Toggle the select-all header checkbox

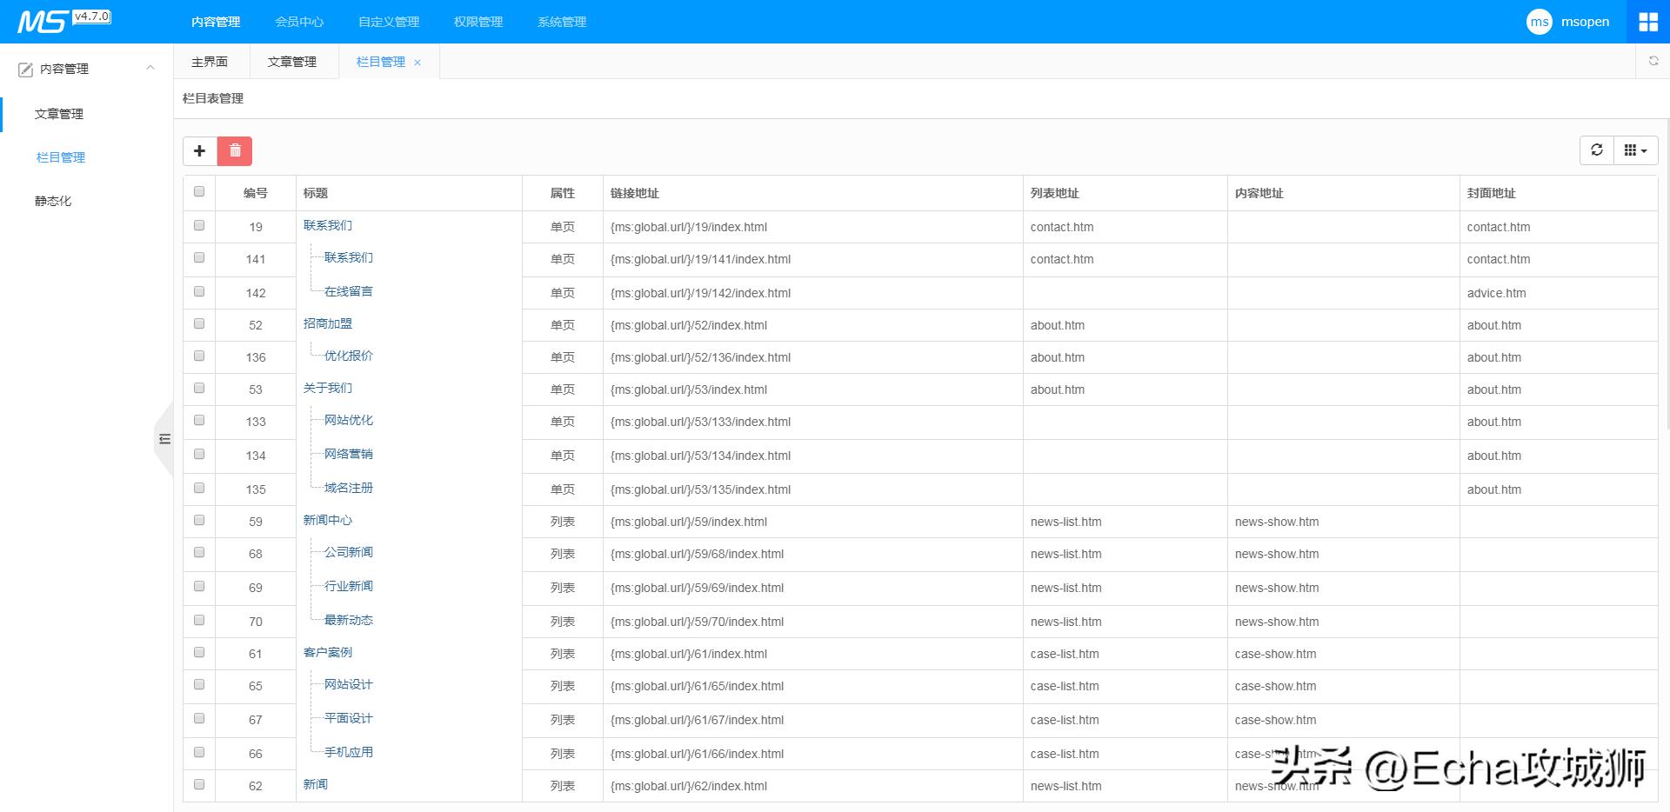199,192
